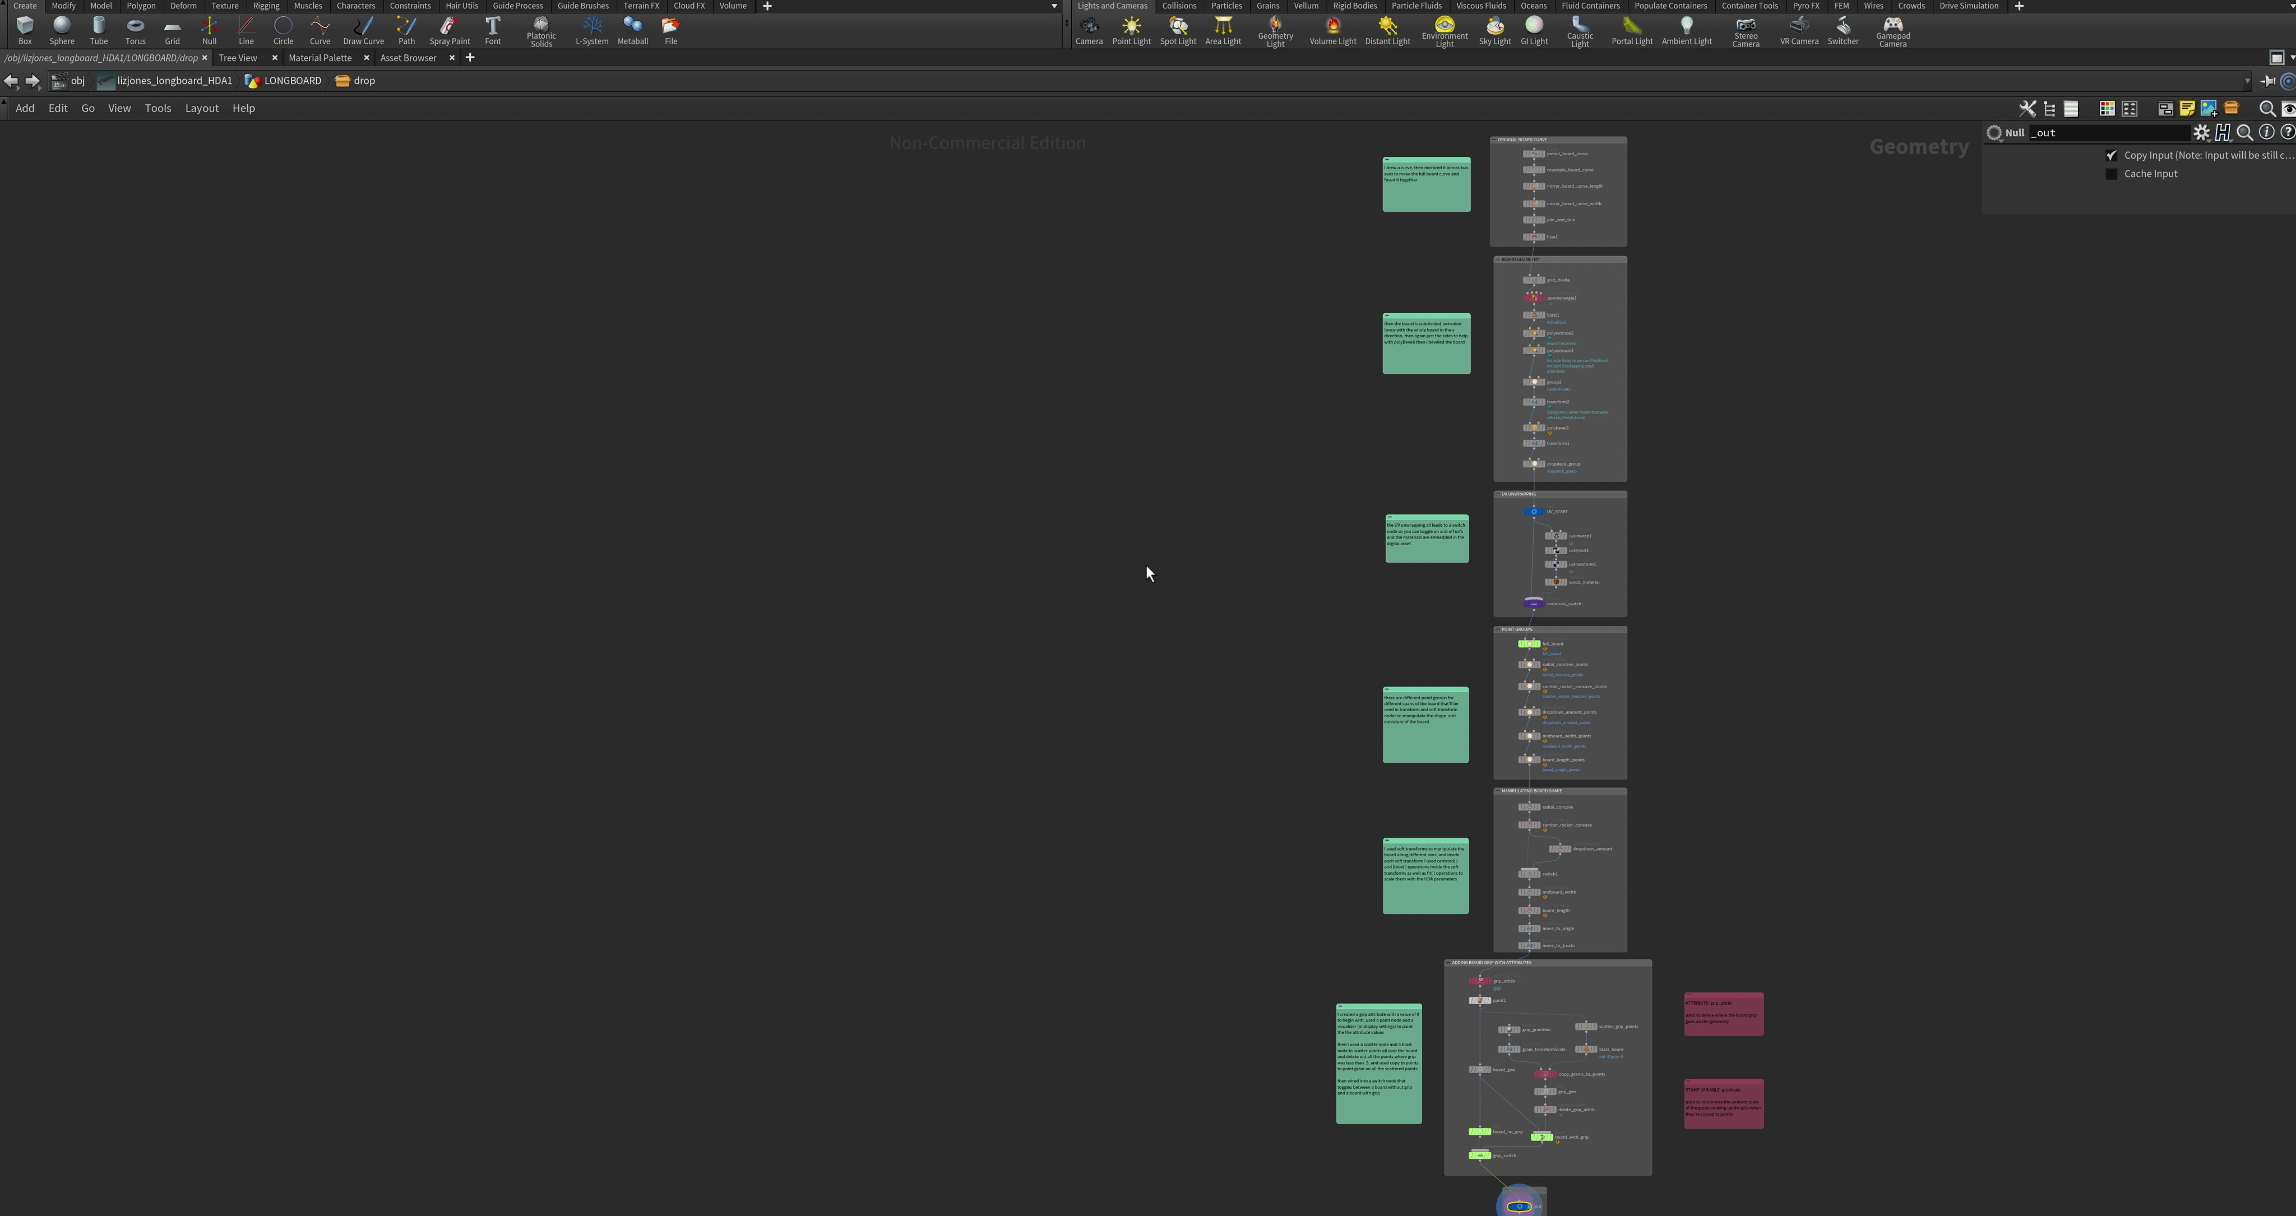Select the Spray Paint tool

449,30
